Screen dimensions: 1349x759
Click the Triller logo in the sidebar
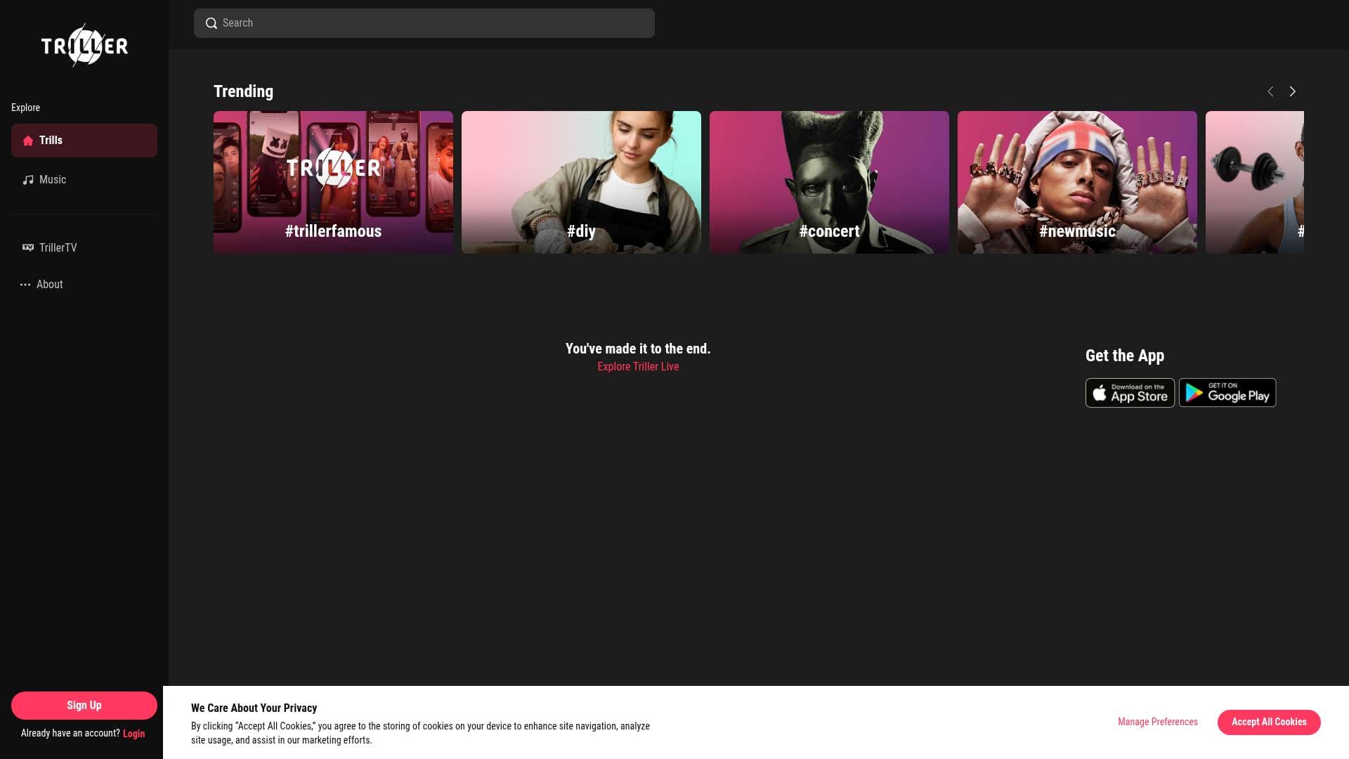[84, 45]
